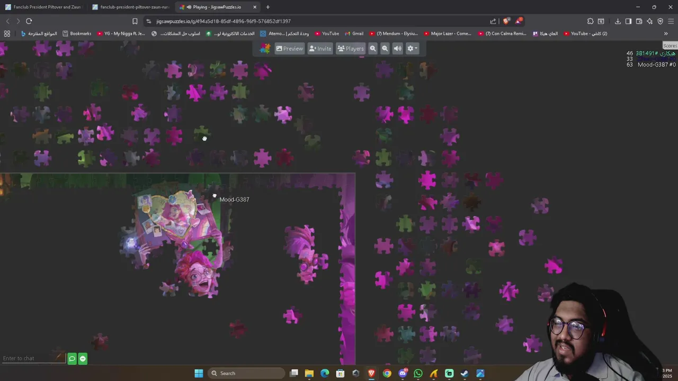Go back in browser history

(7, 21)
